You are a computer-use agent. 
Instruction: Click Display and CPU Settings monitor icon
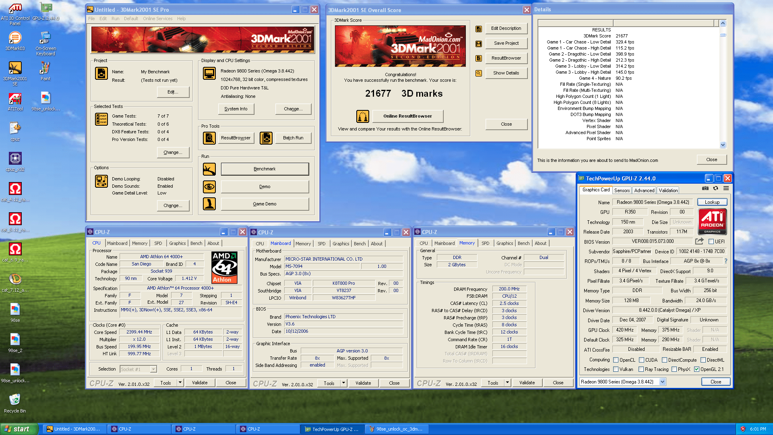209,73
